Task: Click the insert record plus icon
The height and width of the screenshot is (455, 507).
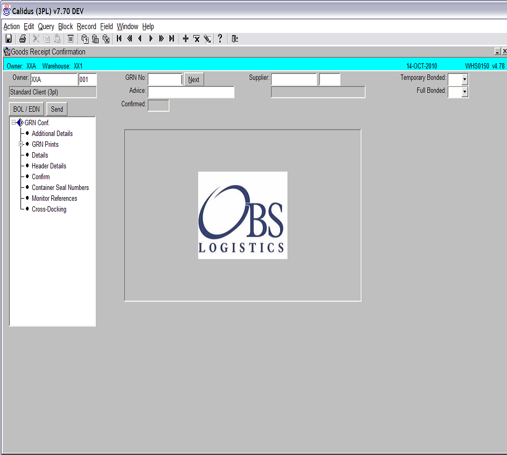Action: pyautogui.click(x=185, y=39)
